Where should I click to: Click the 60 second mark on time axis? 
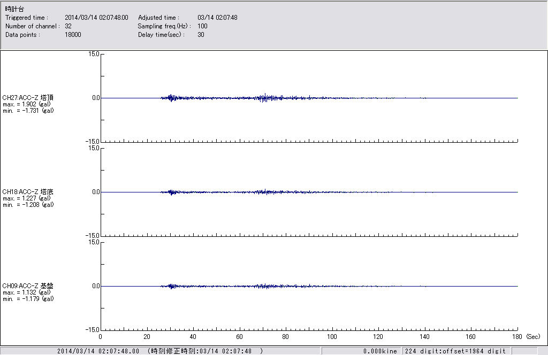240,337
